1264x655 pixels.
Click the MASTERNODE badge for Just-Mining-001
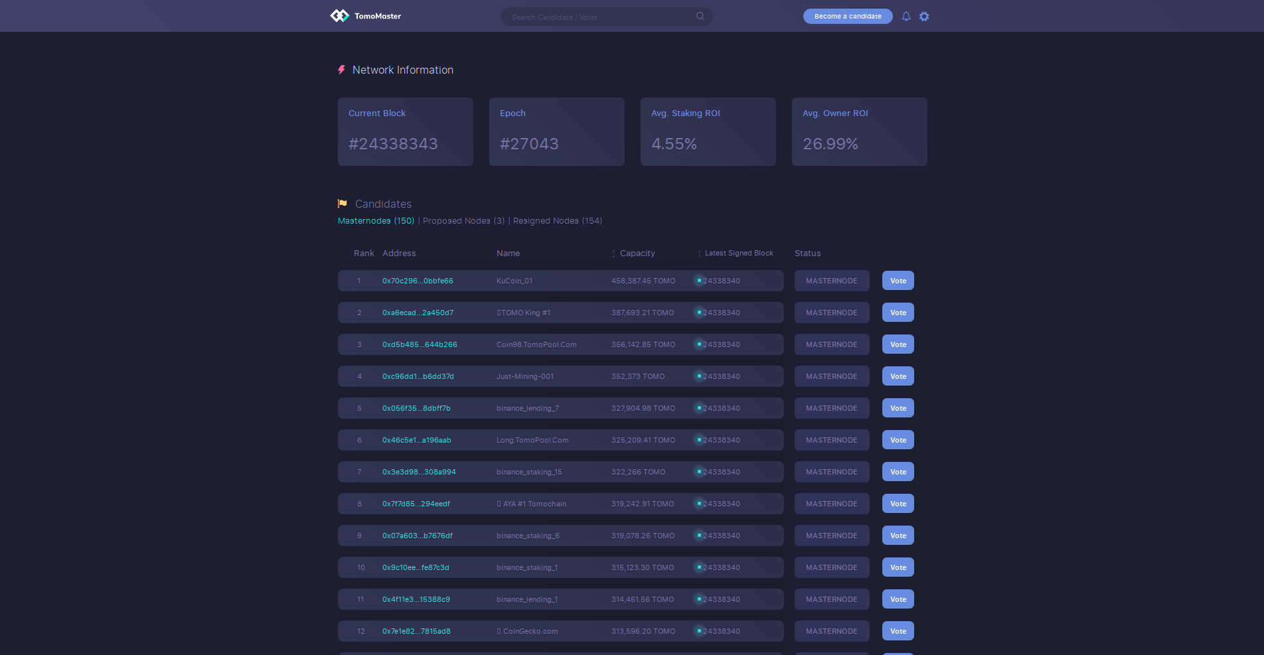pos(831,376)
